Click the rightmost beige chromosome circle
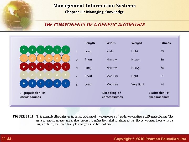The image size is (189, 142). point(66,75)
